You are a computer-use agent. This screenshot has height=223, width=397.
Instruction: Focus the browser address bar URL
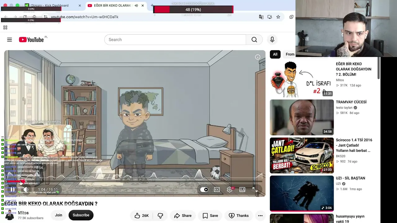[x=85, y=17]
